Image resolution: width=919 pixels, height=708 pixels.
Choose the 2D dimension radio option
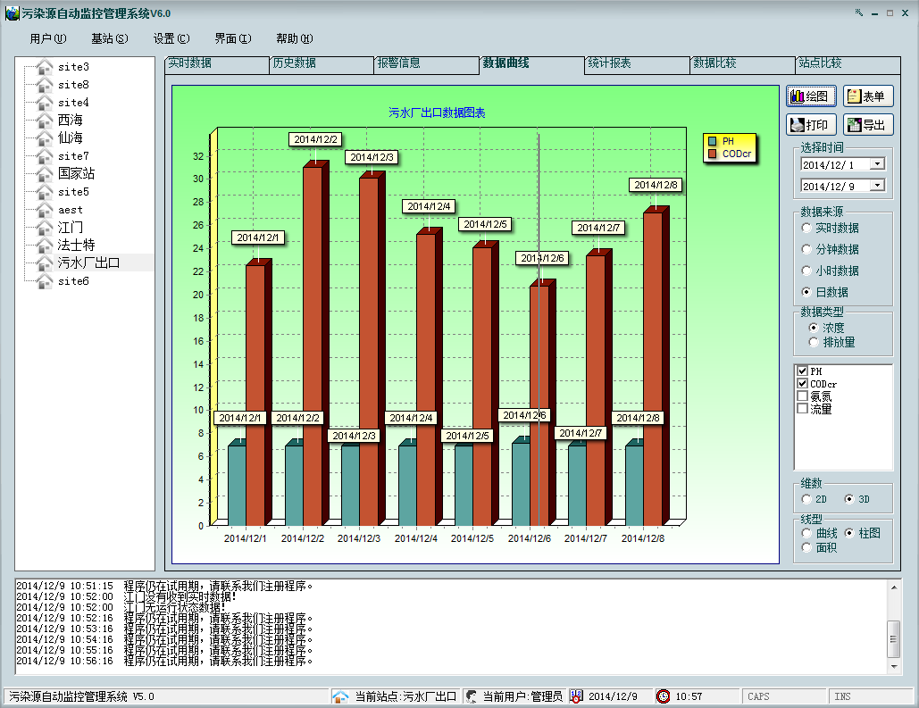[807, 499]
